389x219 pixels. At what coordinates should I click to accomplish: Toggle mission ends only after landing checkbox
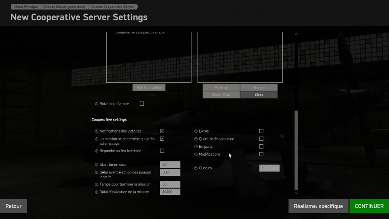162,138
